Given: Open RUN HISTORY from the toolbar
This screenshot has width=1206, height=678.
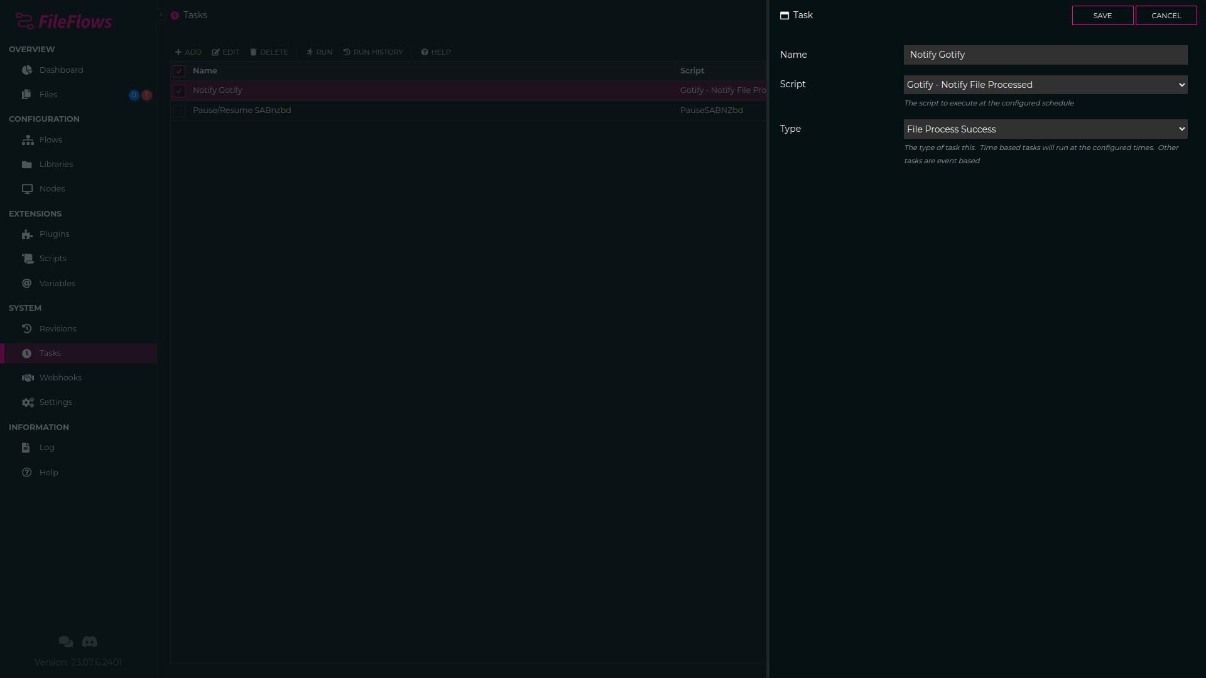Looking at the screenshot, I should click(373, 52).
